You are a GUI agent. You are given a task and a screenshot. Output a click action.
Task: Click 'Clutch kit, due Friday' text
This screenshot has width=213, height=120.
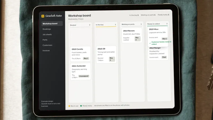[x=132, y=34]
